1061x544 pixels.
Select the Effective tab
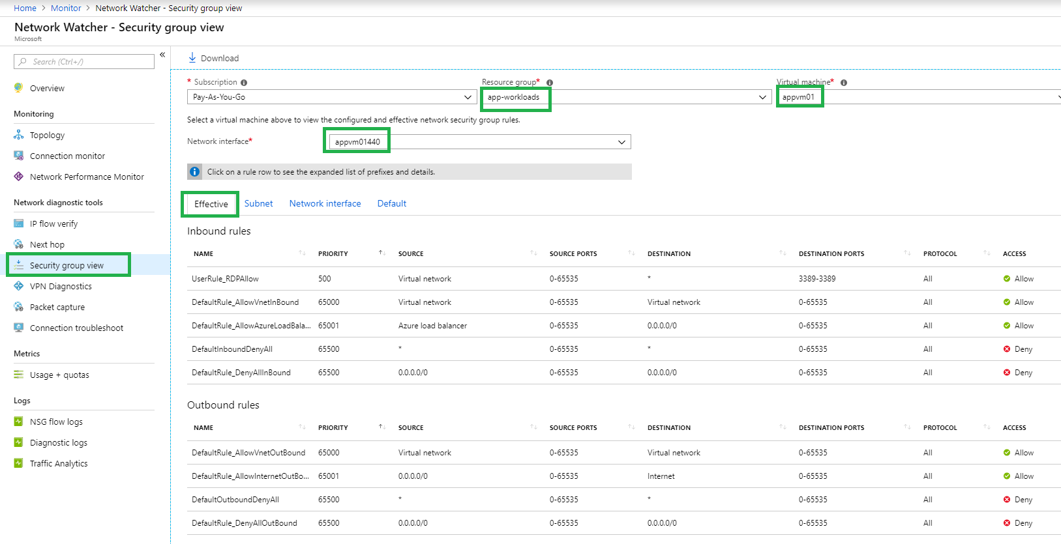point(211,204)
